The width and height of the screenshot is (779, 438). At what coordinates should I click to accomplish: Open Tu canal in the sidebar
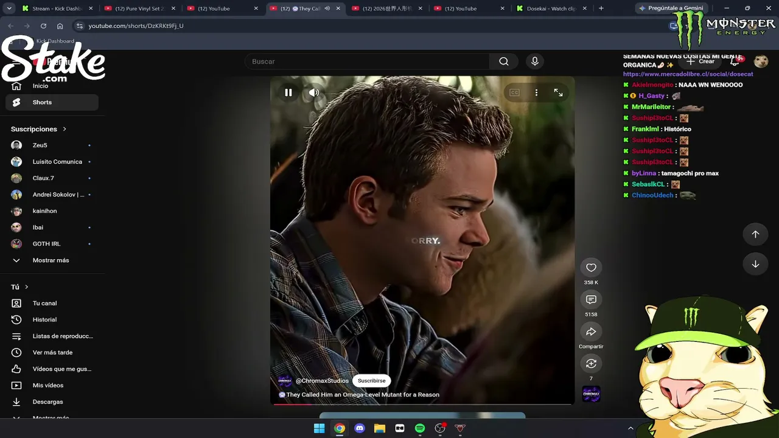pos(52,303)
